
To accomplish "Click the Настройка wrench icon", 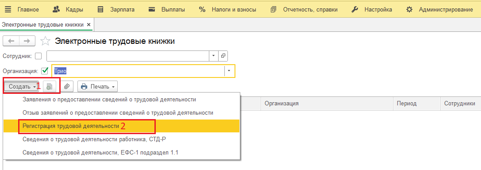I will 354,9.
